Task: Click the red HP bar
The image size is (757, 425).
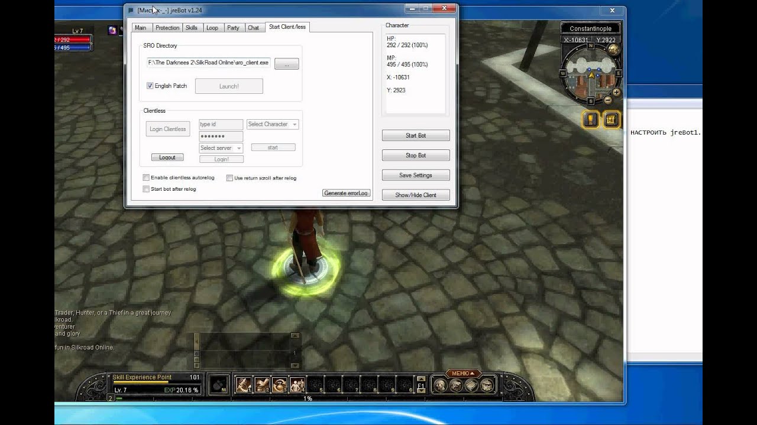Action: pos(73,40)
